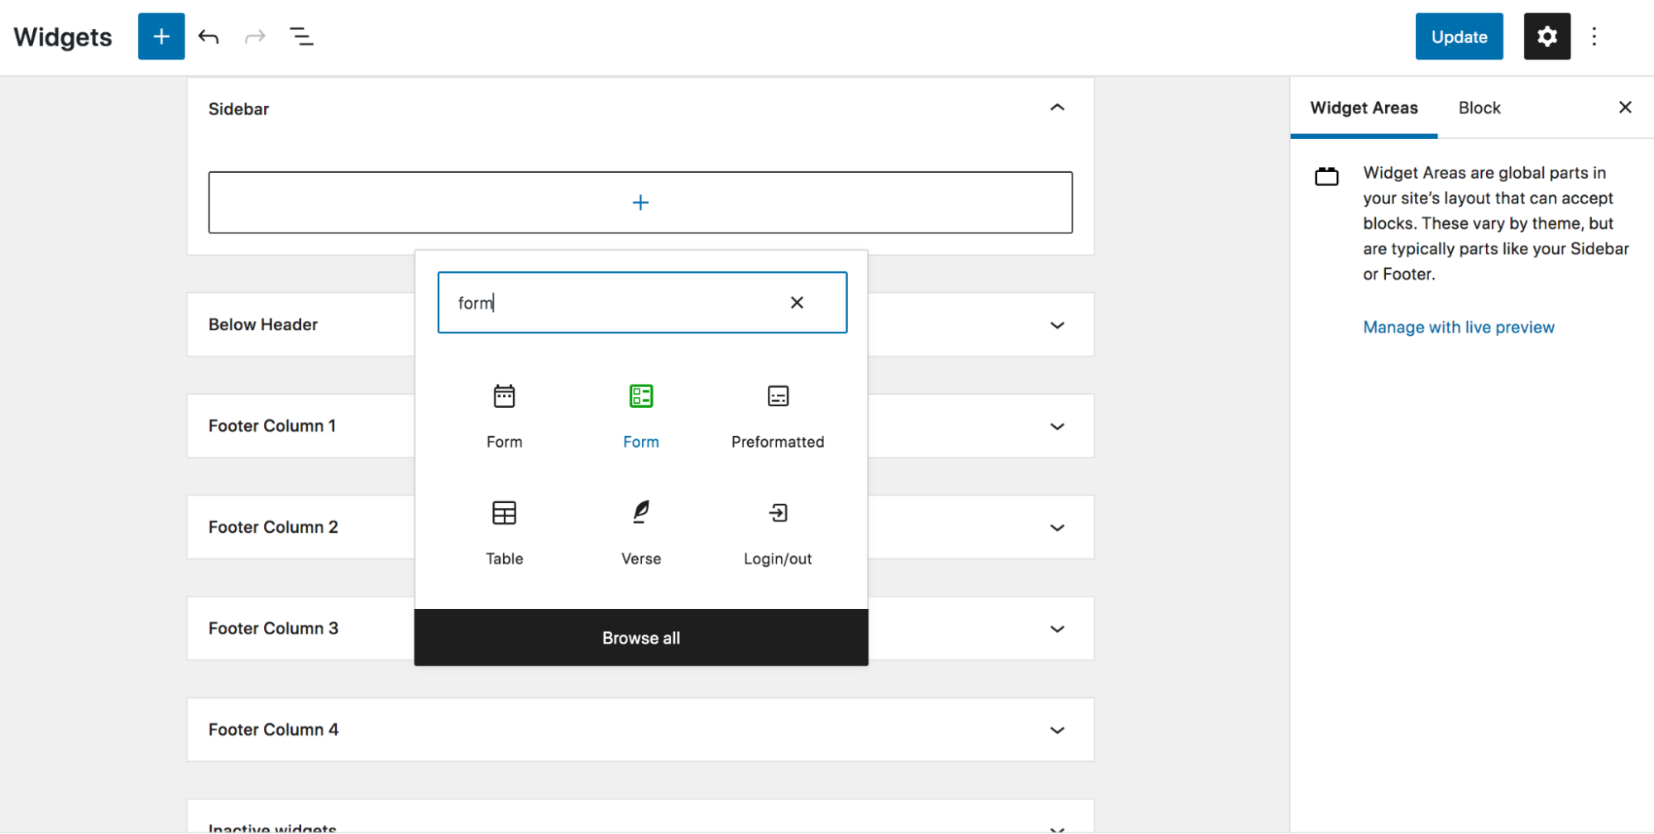Expand the Footer Column 4 area

(1057, 730)
